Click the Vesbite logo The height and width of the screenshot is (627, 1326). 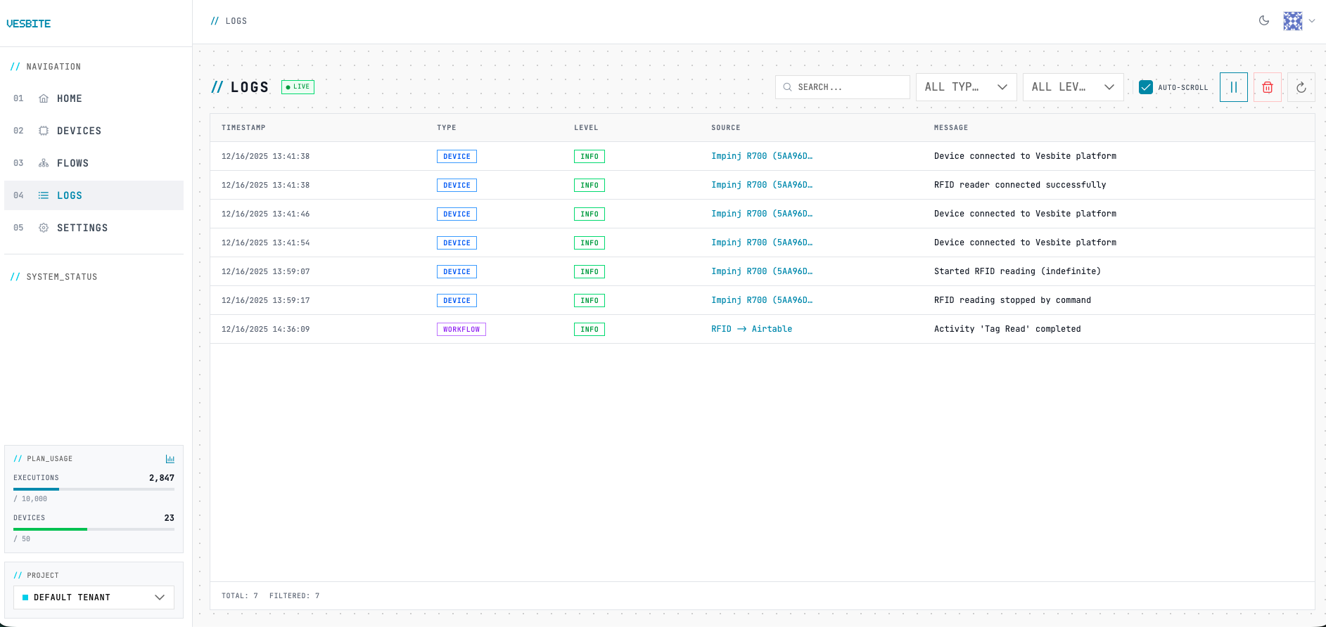(29, 24)
